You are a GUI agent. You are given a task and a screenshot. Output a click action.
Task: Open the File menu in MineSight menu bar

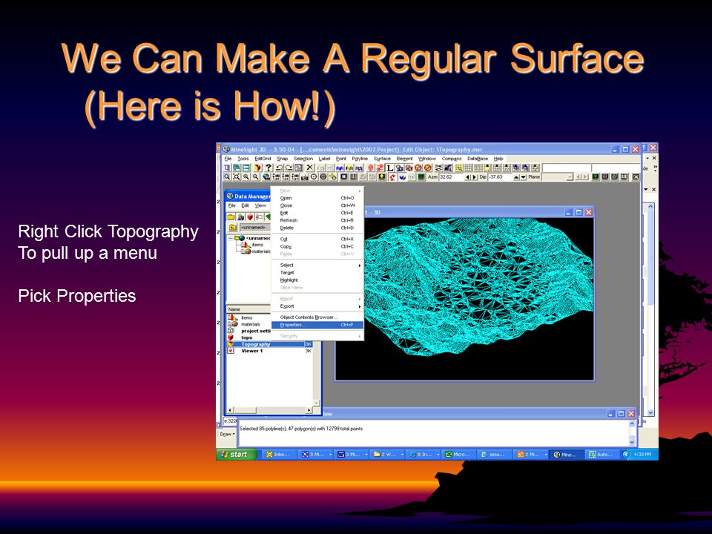(228, 159)
